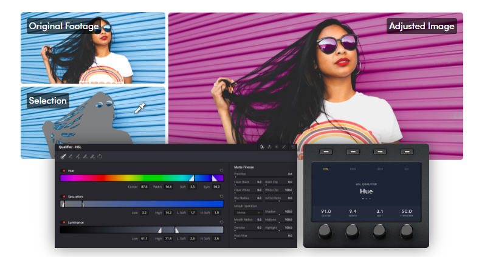The image size is (479, 257).
Task: Click the Saturation L. Soft field 1.7
Action: [193, 213]
